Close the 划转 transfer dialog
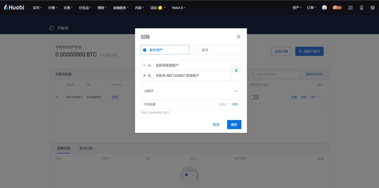The width and height of the screenshot is (379, 188). pyautogui.click(x=238, y=37)
